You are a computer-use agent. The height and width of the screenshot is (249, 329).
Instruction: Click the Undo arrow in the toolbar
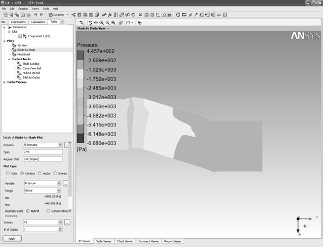(x=36, y=15)
